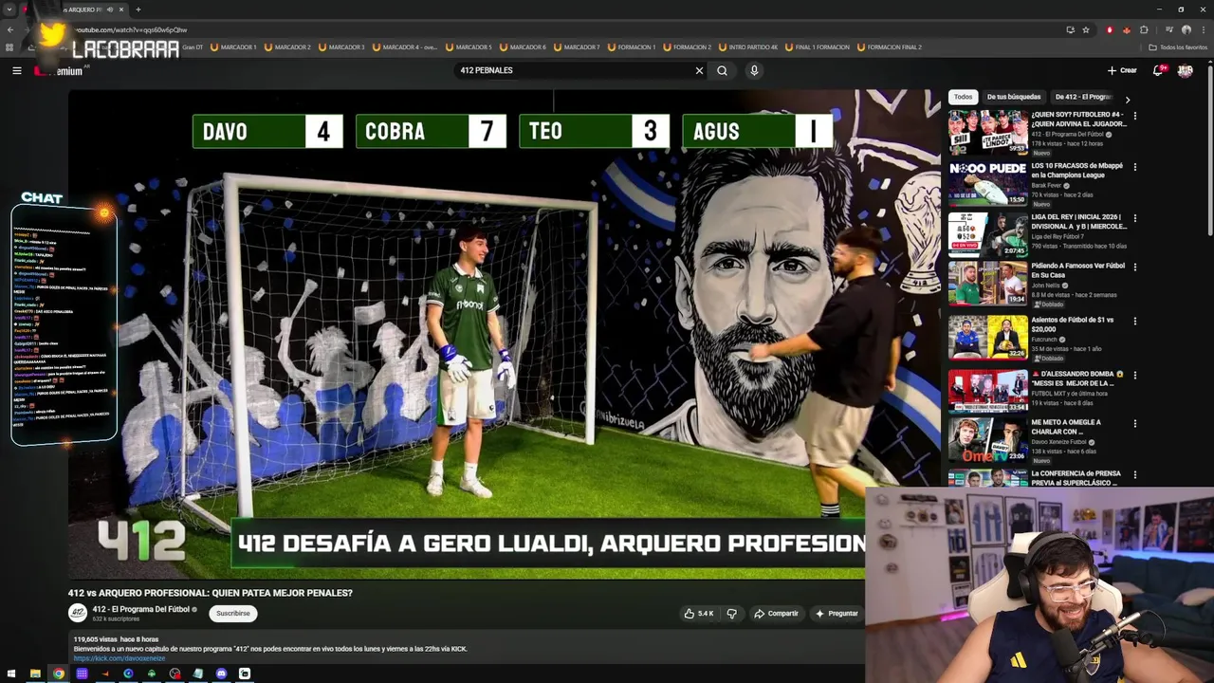Open MARCADOR 6 bookmark
The image size is (1214, 683).
click(x=523, y=47)
